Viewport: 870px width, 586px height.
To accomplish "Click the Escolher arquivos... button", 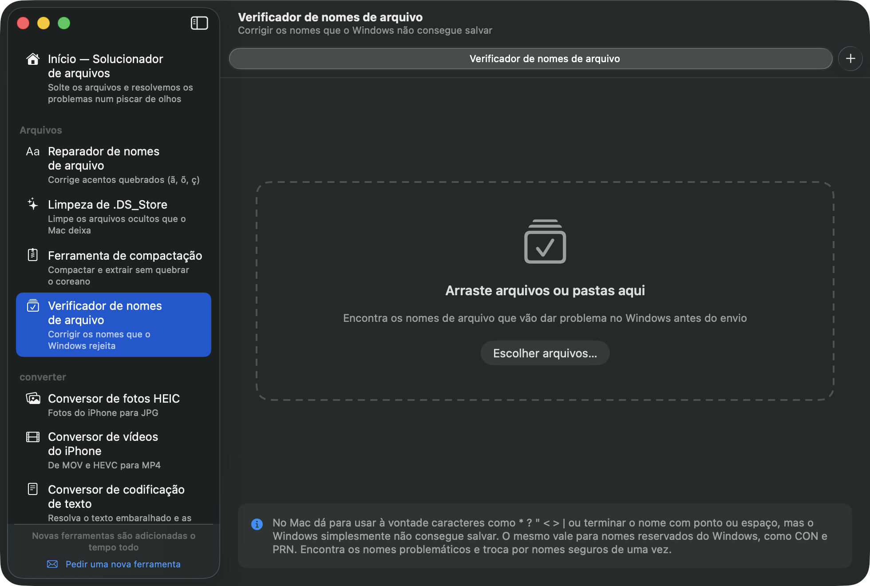I will click(x=545, y=353).
